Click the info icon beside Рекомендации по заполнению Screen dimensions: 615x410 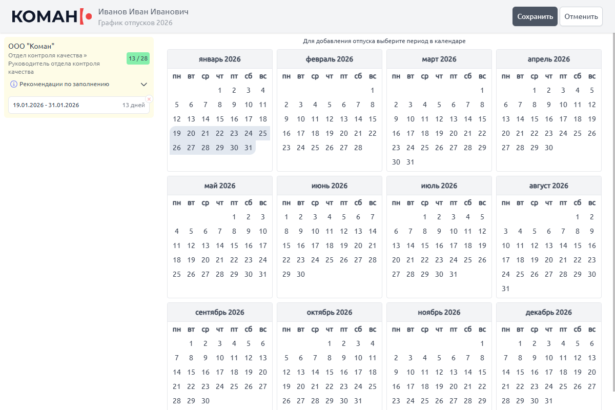click(14, 84)
